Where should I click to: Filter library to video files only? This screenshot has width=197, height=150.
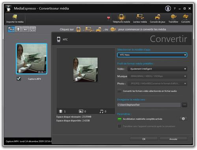[19, 29]
